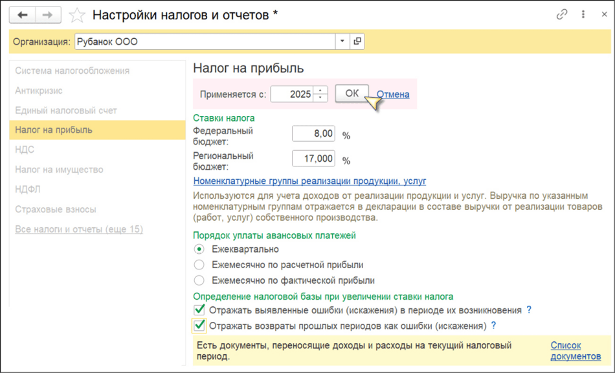The image size is (615, 373).
Task: Decrease the Применяется с year
Action: tap(320, 98)
